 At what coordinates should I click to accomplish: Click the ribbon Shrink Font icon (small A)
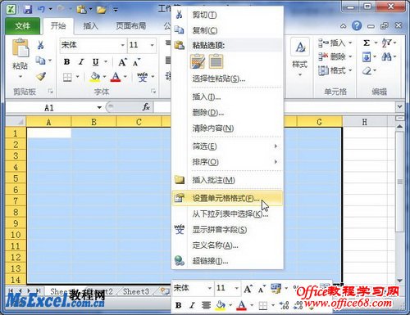[x=136, y=62]
